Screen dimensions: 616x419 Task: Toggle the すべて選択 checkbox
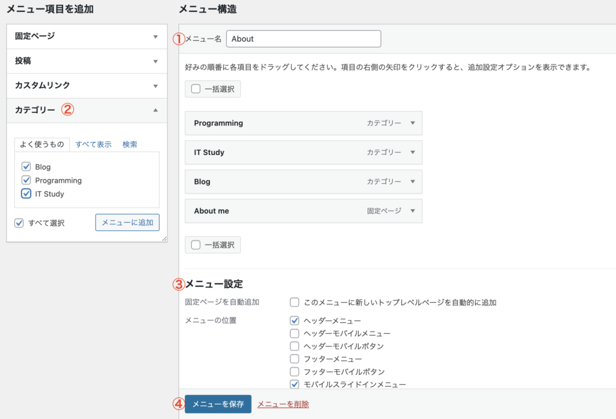pyautogui.click(x=20, y=223)
